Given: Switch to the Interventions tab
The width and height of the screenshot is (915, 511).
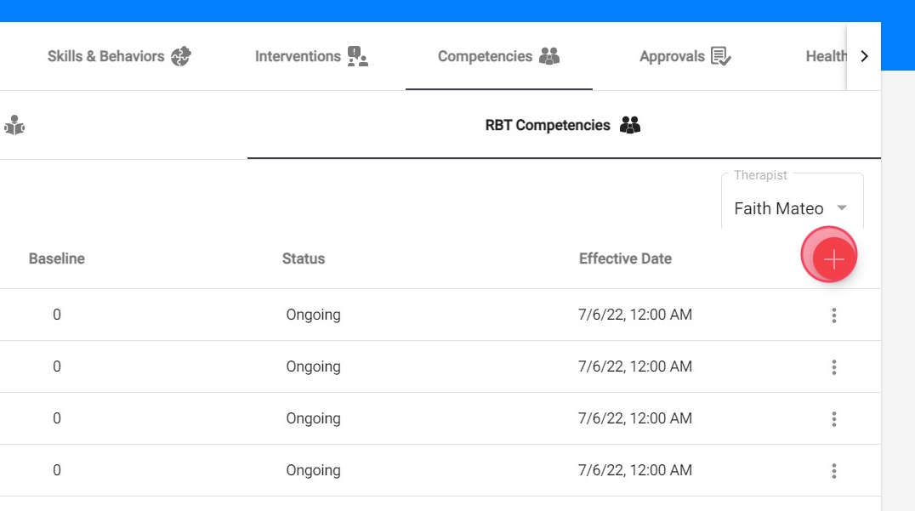Looking at the screenshot, I should [x=311, y=57].
